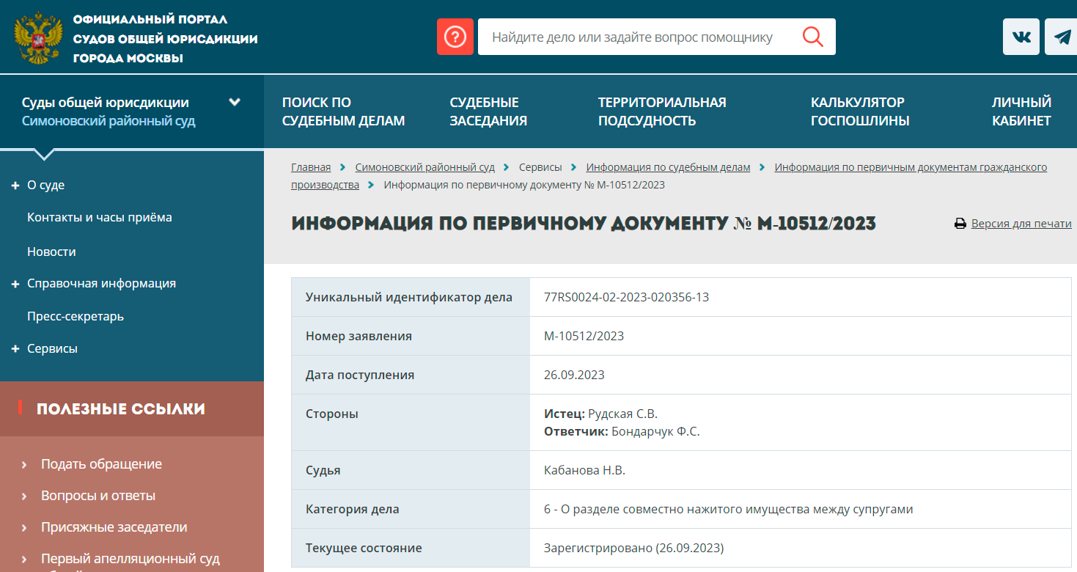This screenshot has width=1077, height=572.
Task: Open Справочная информация sidebar item
Action: (101, 284)
